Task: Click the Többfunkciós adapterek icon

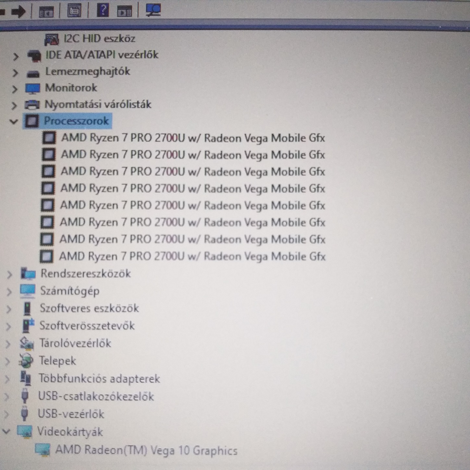Action: 25,378
